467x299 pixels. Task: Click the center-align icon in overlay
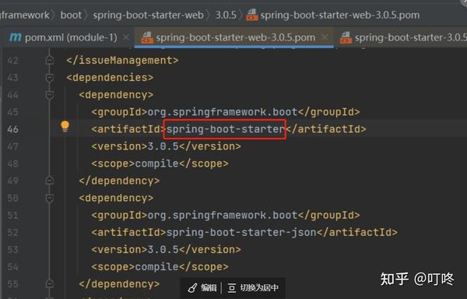[232, 288]
